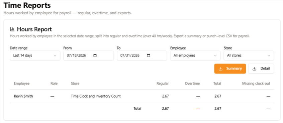283x123 pixels.
Task: Click the Store column header
Action: tap(75, 84)
